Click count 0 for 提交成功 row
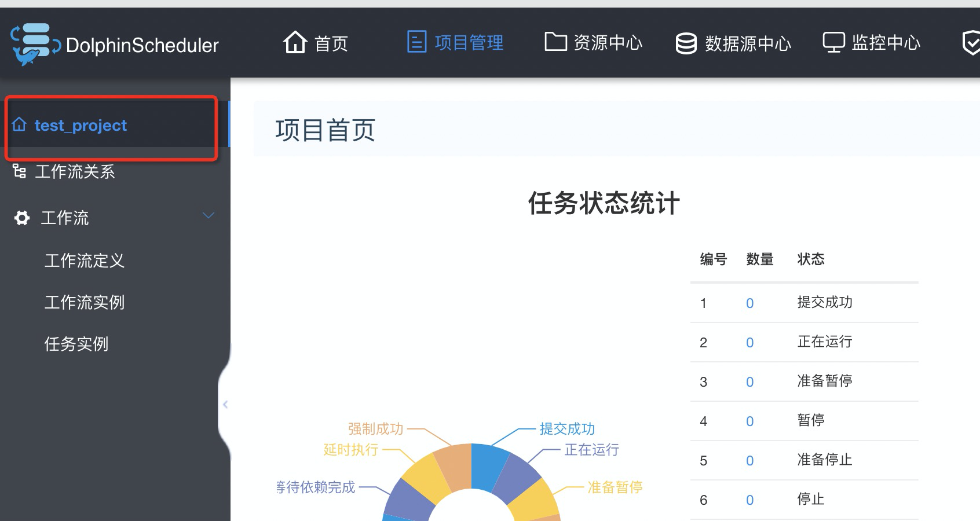 coord(750,303)
